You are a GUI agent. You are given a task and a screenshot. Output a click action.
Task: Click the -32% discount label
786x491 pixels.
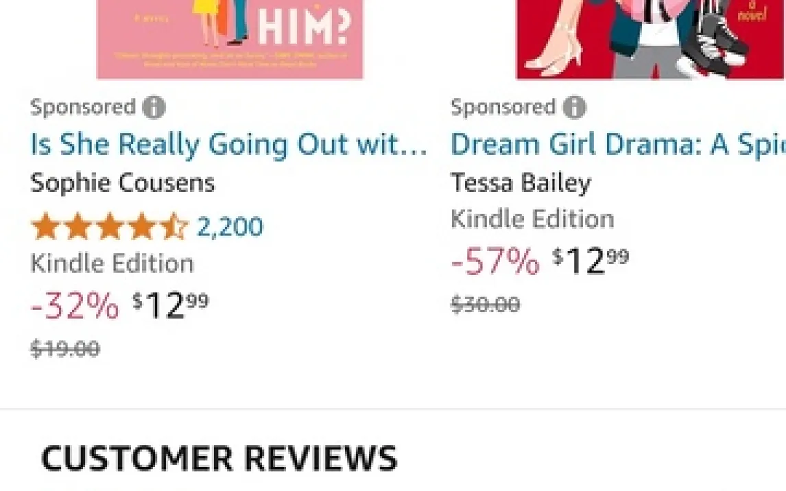75,306
